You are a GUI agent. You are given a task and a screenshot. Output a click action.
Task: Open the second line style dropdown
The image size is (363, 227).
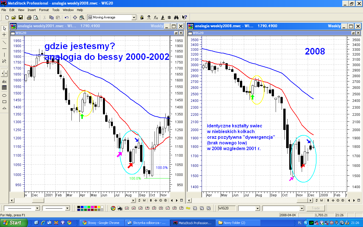[67, 208]
